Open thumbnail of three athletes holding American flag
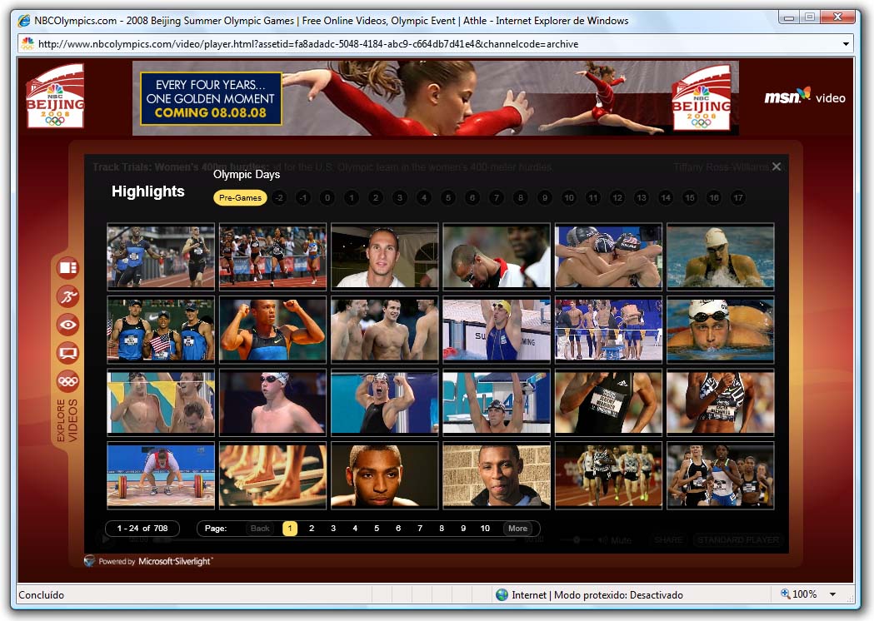 (161, 330)
